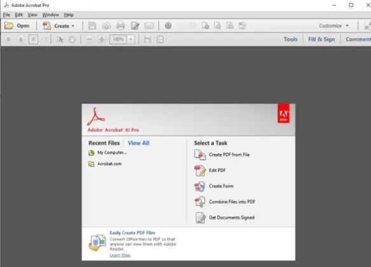The height and width of the screenshot is (267, 371).
Task: Click the page number input field
Action: (x=33, y=39)
